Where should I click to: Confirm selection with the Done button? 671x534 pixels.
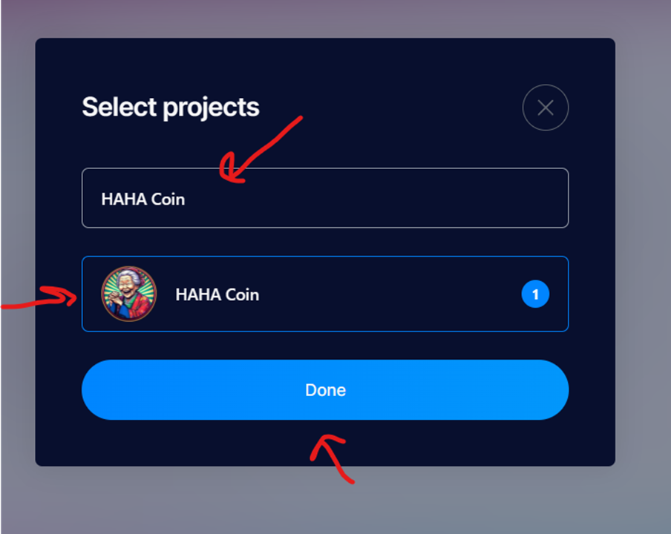325,390
